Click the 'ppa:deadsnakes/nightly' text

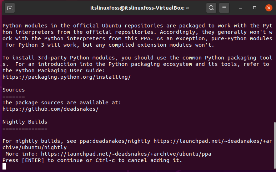click(115, 141)
